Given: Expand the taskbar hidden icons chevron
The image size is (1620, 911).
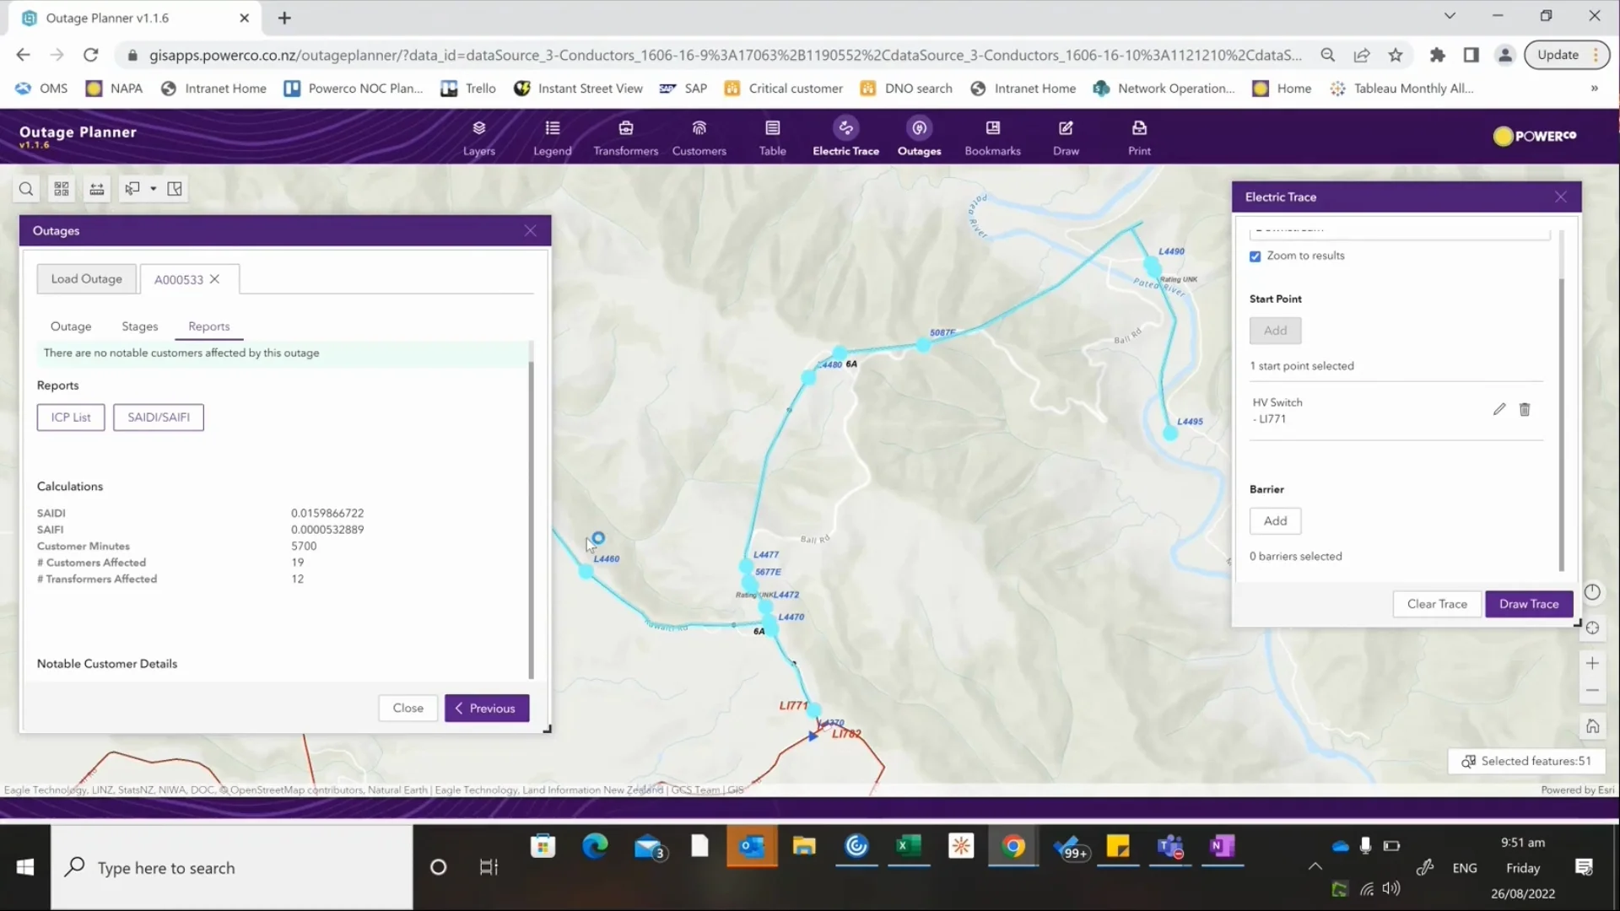Looking at the screenshot, I should [x=1314, y=867].
